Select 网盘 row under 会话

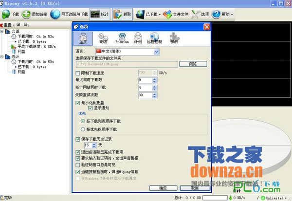click(21, 52)
